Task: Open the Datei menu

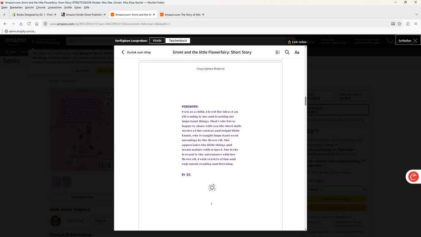Action: tap(4, 7)
